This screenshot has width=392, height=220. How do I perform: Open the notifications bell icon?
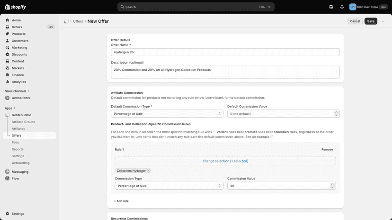[342, 7]
